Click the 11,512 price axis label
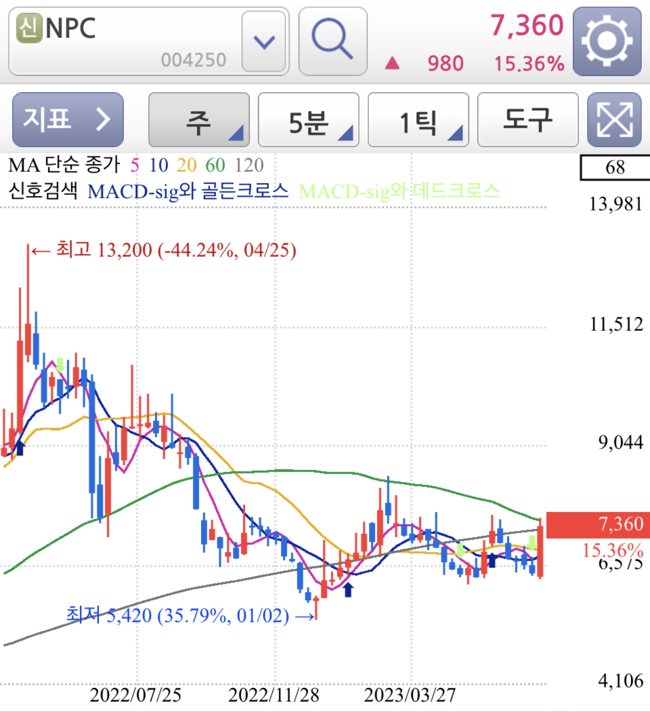Image resolution: width=650 pixels, height=712 pixels. click(616, 324)
